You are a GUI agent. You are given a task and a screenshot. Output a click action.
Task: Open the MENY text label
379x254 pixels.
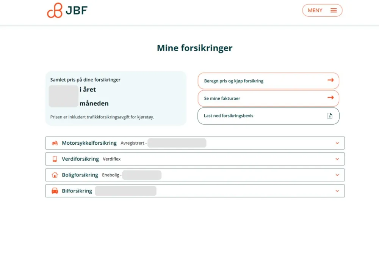(315, 10)
